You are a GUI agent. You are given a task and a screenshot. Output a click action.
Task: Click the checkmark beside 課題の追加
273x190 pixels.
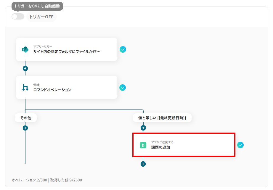[x=240, y=145]
